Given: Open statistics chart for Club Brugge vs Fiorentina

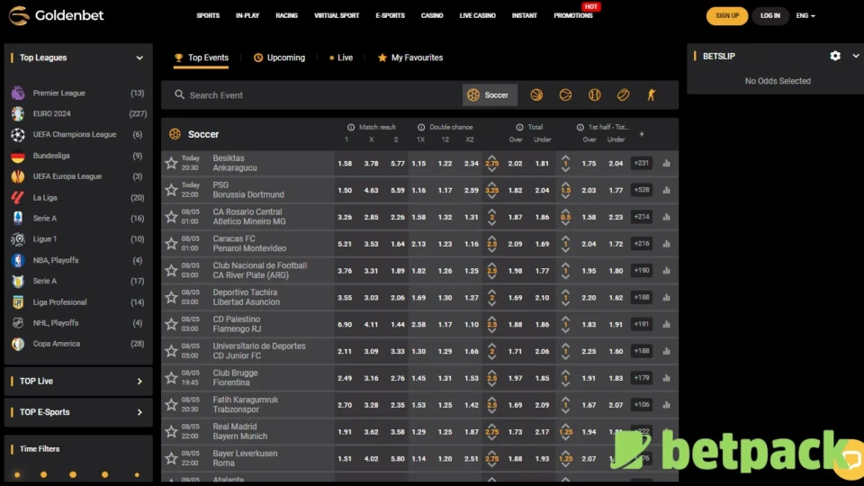Looking at the screenshot, I should pyautogui.click(x=666, y=378).
